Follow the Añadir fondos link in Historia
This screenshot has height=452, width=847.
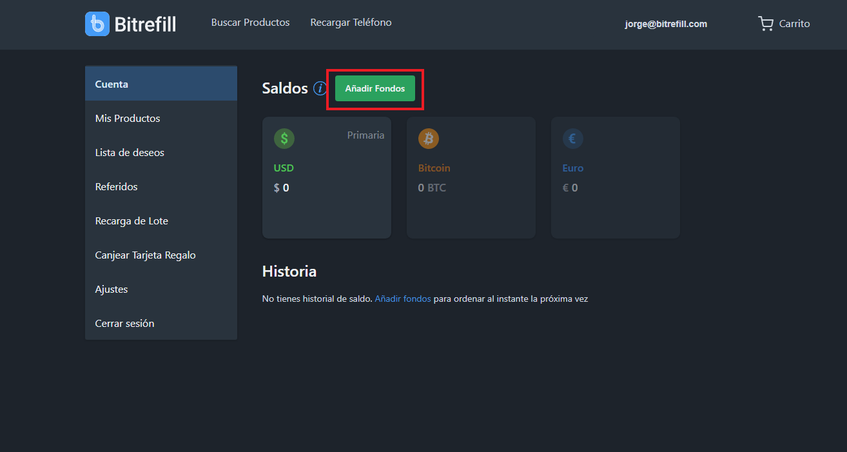[403, 299]
